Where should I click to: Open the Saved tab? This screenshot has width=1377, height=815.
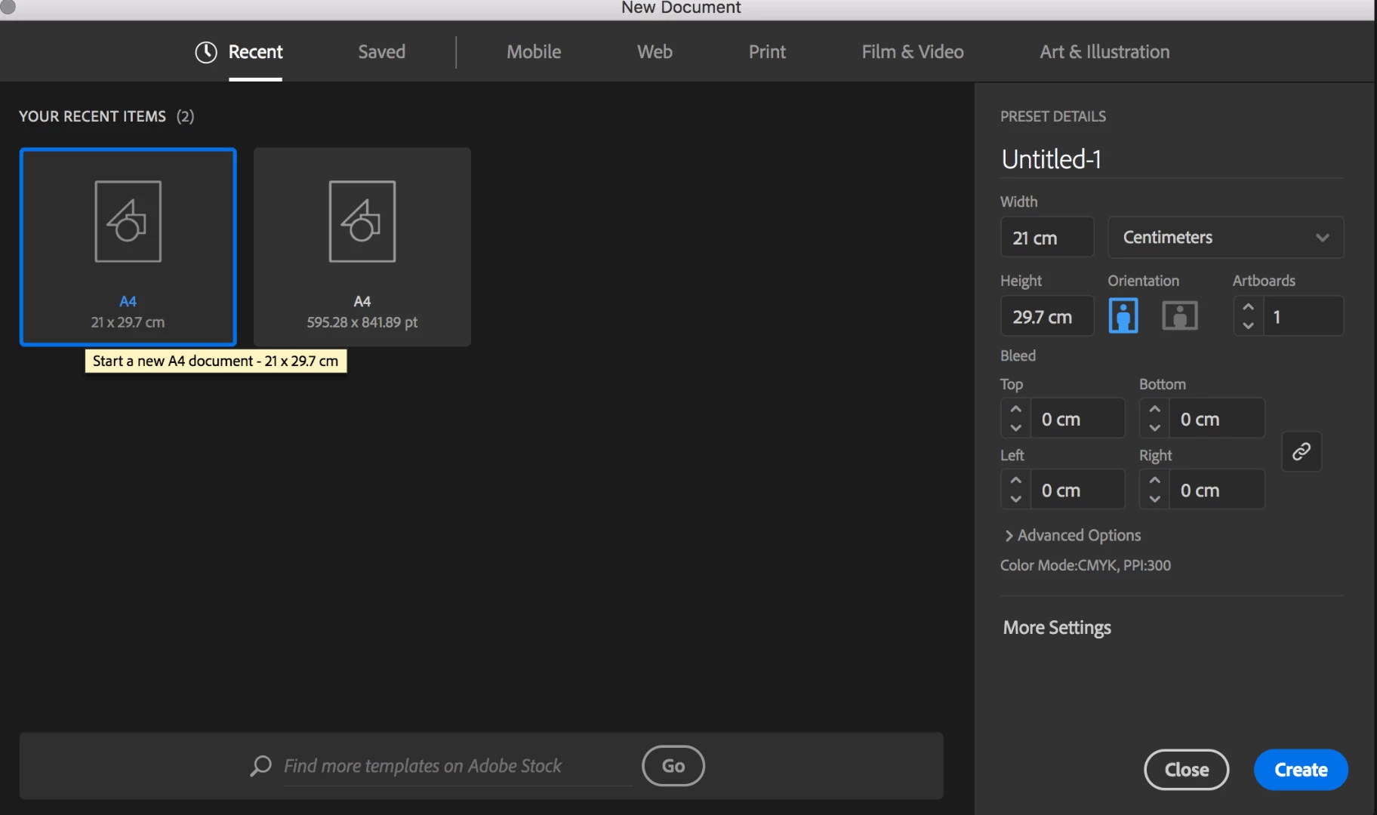[x=381, y=52]
